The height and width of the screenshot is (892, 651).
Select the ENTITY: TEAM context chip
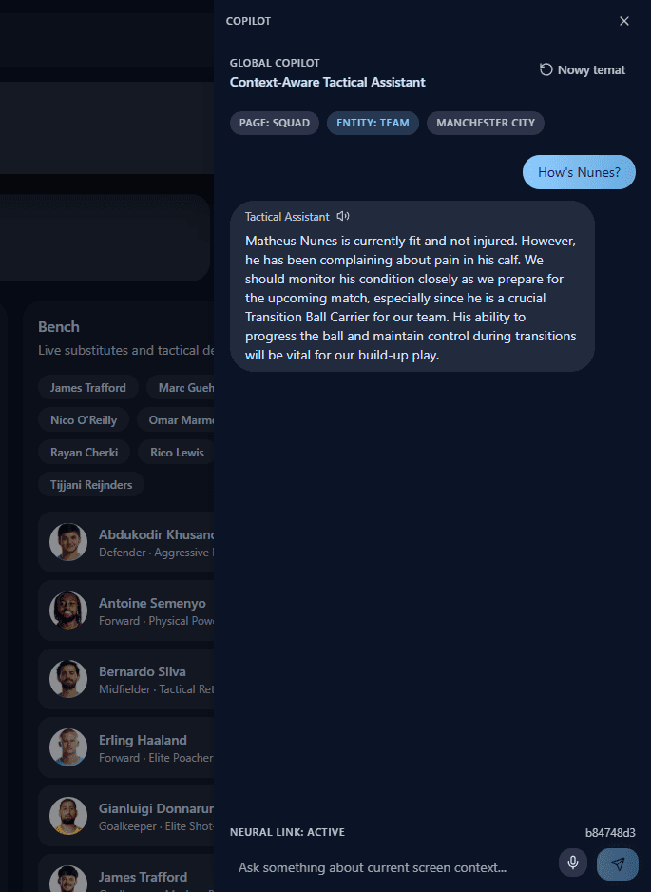[x=373, y=123]
